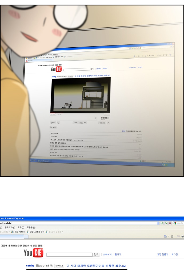This screenshot has width=184, height=270.
Task: Click the flag icon beside 소스 코드
Action: coord(109,123)
